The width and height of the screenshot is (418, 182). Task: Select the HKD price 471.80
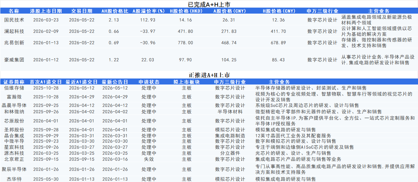click(185, 31)
